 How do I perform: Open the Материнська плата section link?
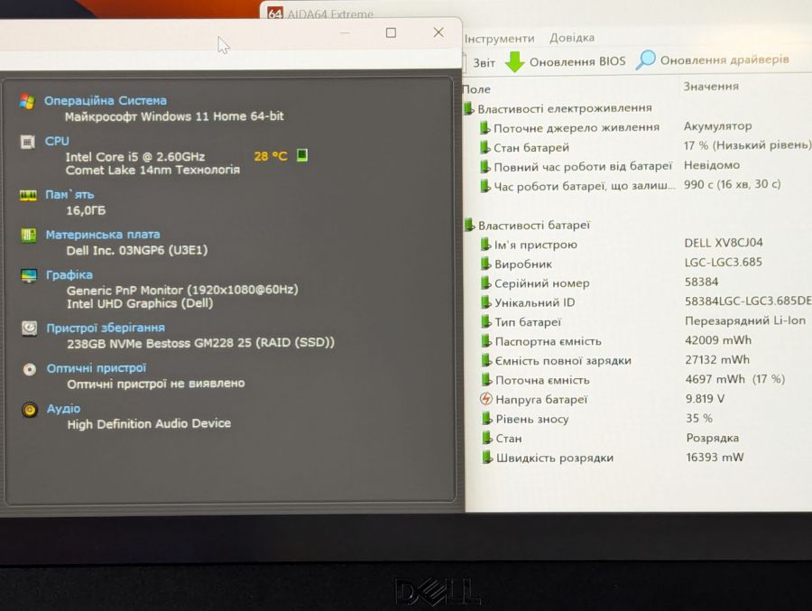coord(103,235)
